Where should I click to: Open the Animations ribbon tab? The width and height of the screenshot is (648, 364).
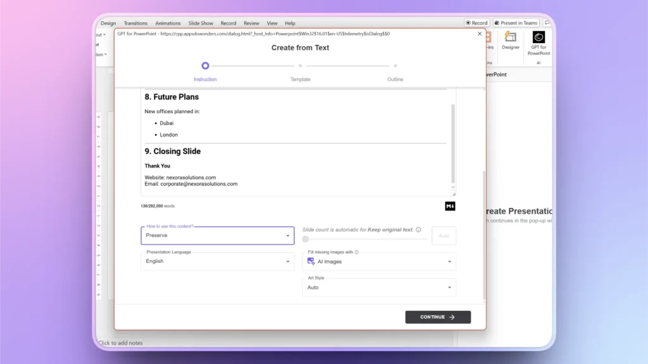[x=168, y=23]
